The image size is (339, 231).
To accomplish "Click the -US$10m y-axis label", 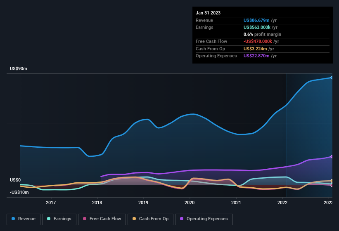I will coord(19,192).
